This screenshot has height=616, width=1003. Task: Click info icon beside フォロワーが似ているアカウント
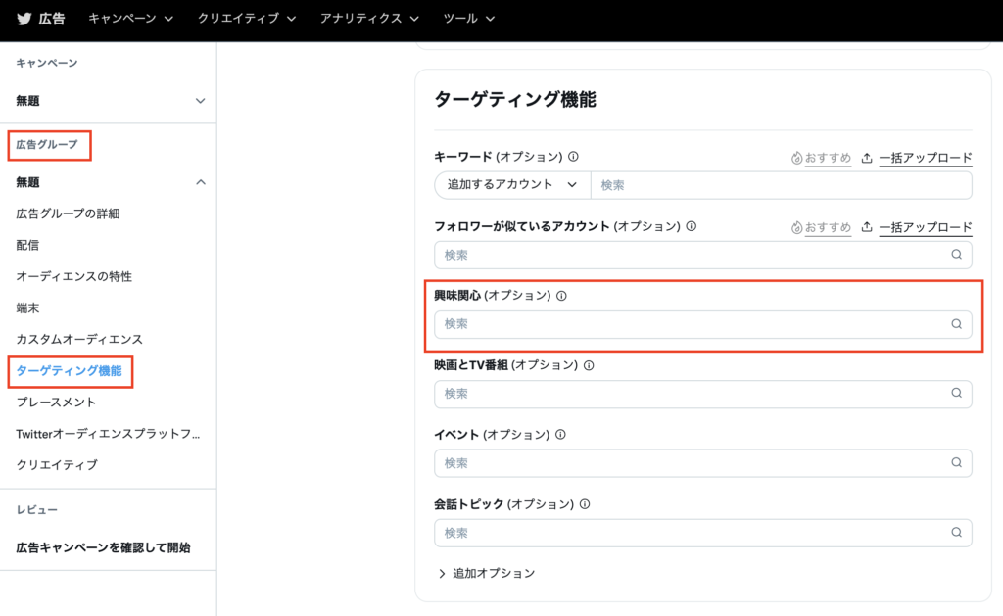tap(691, 226)
